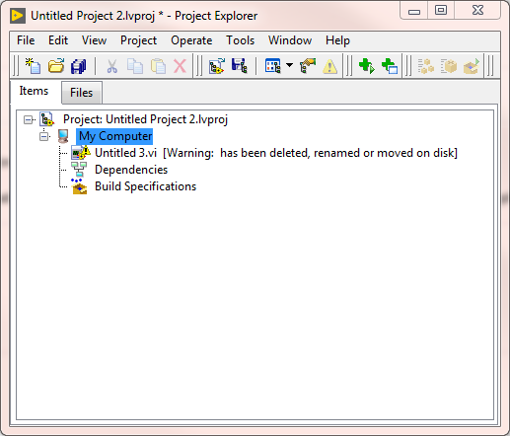This screenshot has height=436, width=510.
Task: Switch to the Files tab
Action: (x=82, y=93)
